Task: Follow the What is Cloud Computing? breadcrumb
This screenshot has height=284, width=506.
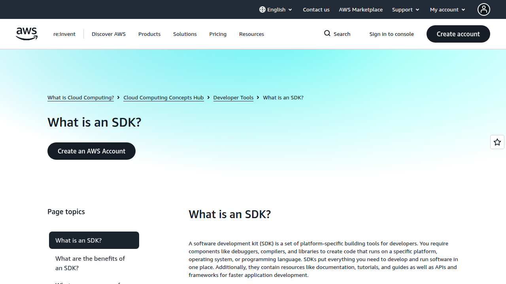Action: click(81, 97)
